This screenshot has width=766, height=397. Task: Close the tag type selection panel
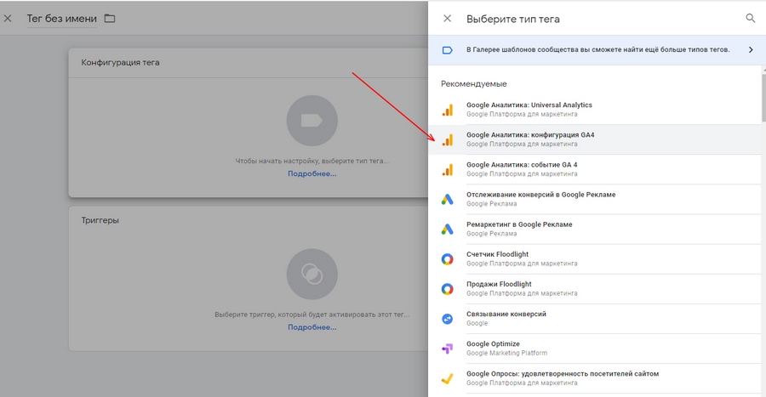(x=447, y=19)
